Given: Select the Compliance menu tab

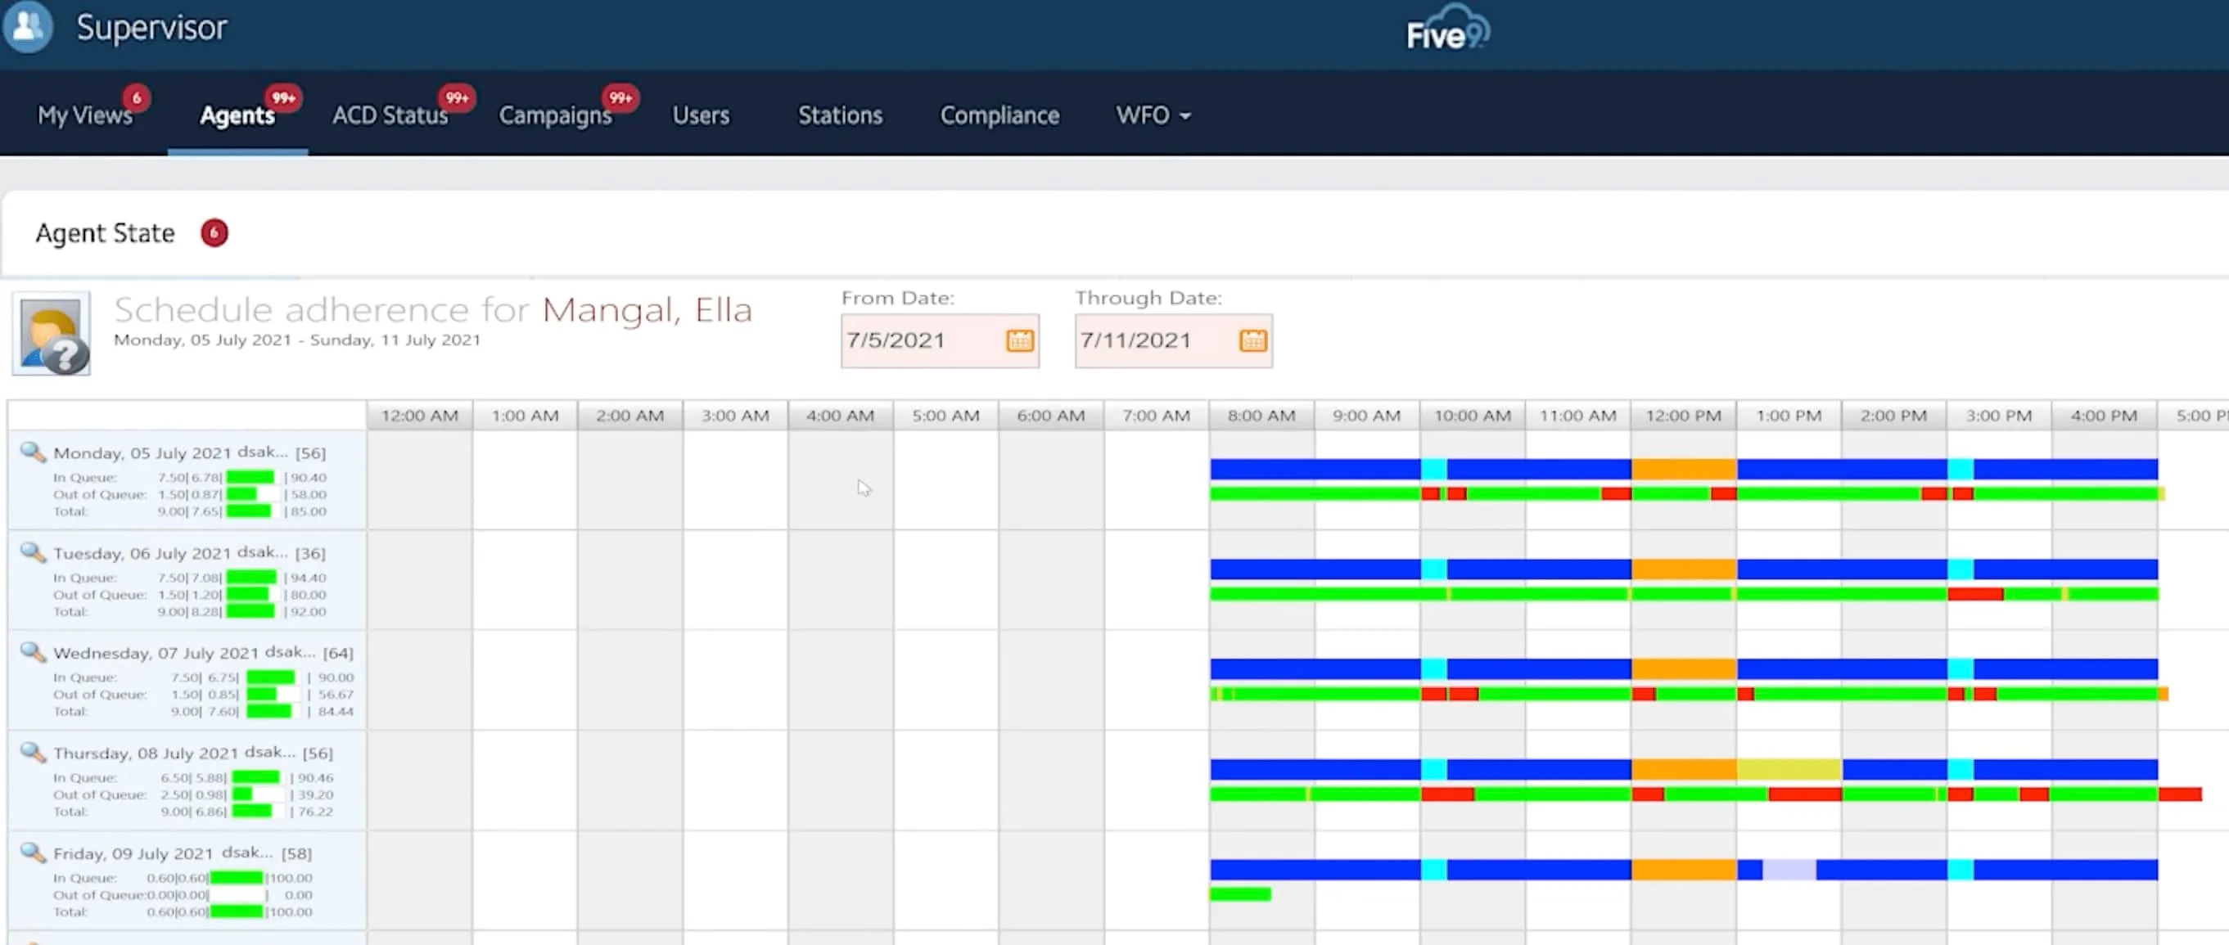Looking at the screenshot, I should 999,114.
